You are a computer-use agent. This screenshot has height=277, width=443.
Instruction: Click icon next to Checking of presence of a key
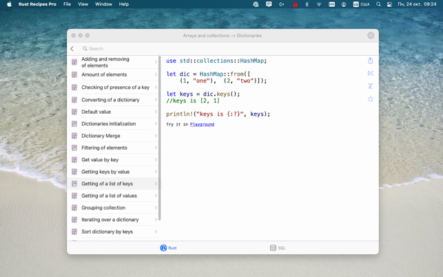[74, 88]
